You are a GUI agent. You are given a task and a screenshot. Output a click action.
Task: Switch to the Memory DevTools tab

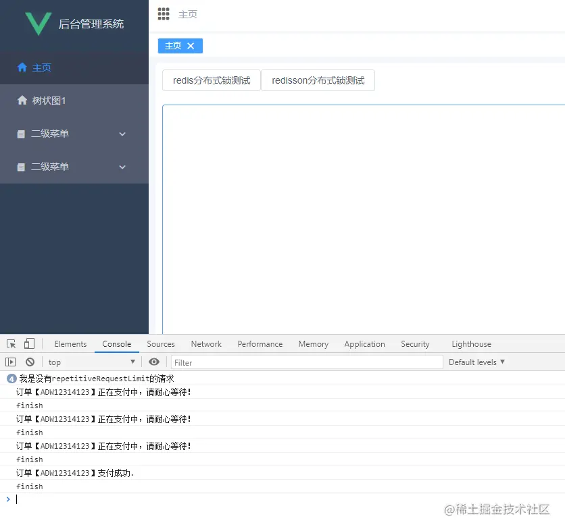pos(314,344)
